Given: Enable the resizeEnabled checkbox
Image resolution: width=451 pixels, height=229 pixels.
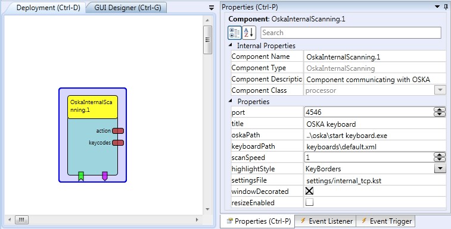Looking at the screenshot, I should coord(309,202).
